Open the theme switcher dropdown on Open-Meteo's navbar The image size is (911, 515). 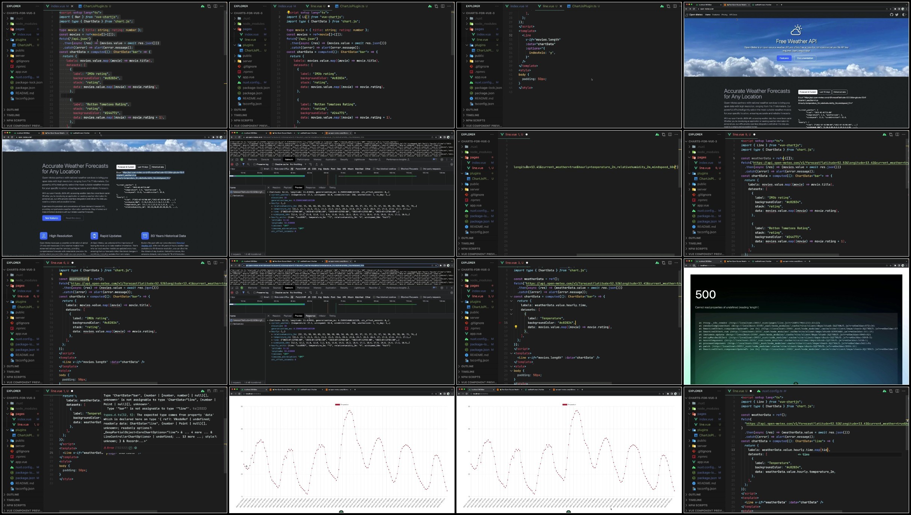pyautogui.click(x=905, y=15)
